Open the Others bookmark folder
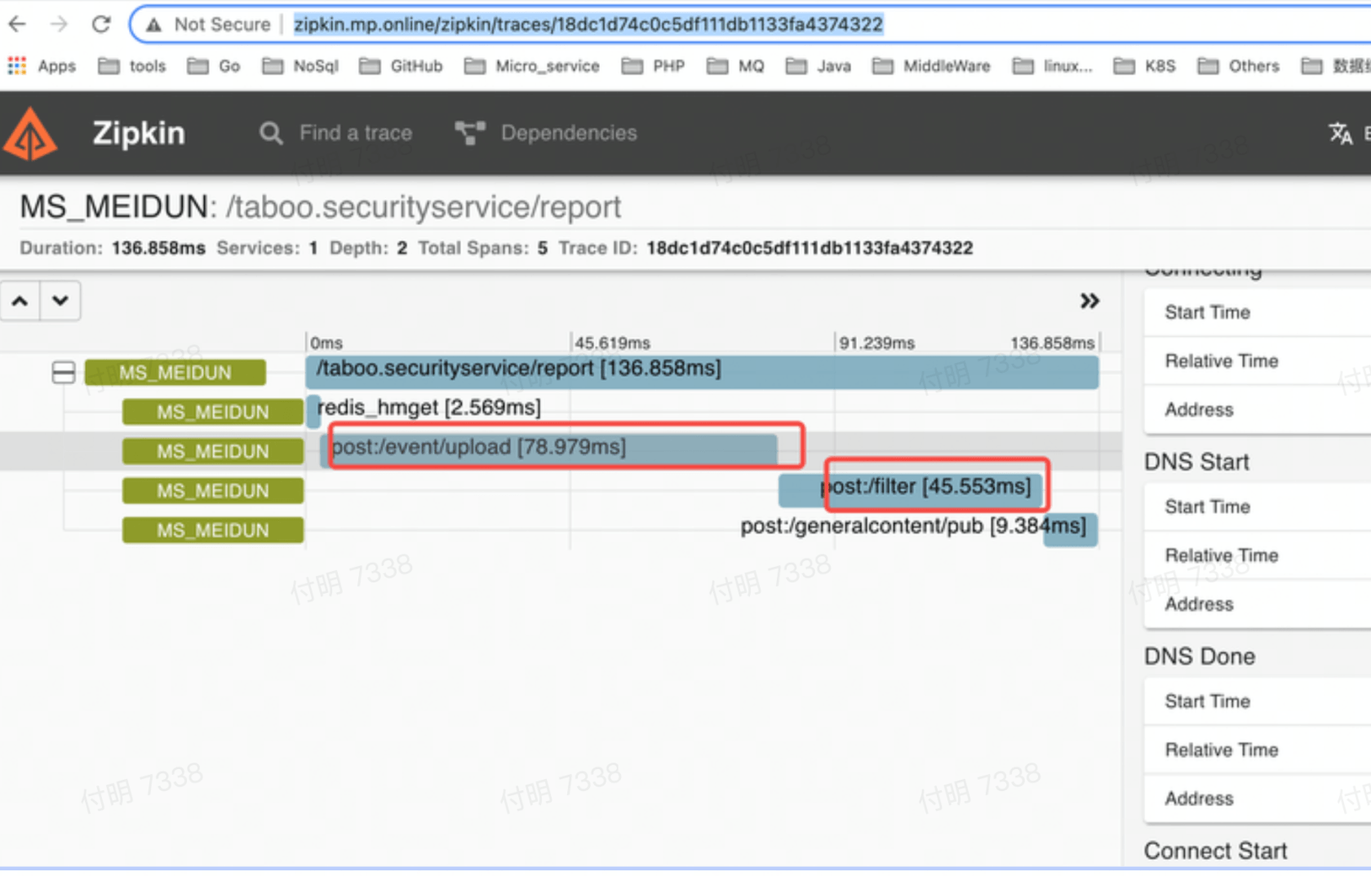The image size is (1371, 876). 1239,66
